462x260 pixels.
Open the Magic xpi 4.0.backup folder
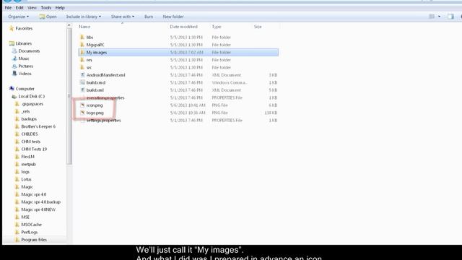pyautogui.click(x=40, y=202)
